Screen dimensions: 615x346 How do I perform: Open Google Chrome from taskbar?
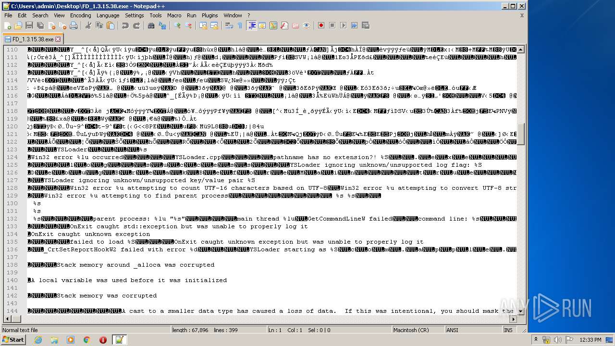[86, 340]
